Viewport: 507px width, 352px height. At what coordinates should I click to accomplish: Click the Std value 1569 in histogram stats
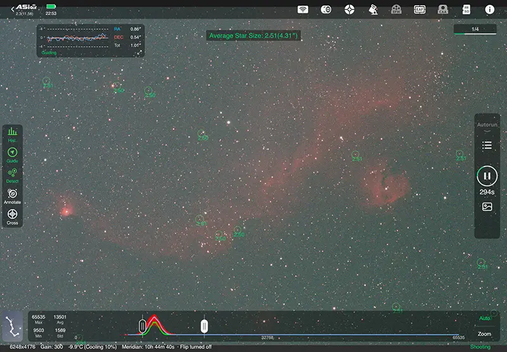click(x=60, y=330)
